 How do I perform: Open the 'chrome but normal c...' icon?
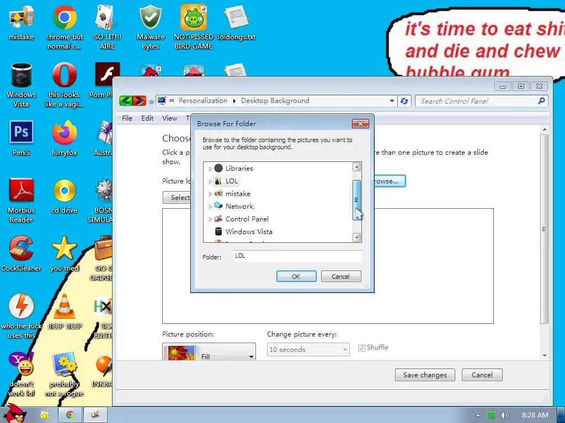click(64, 27)
